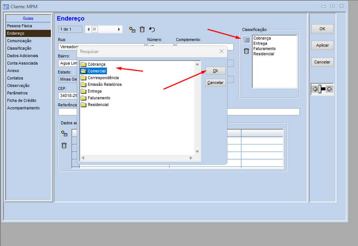Confirm selection with Ok in Pesquisar dialog
This screenshot has height=246, width=358.
[216, 71]
